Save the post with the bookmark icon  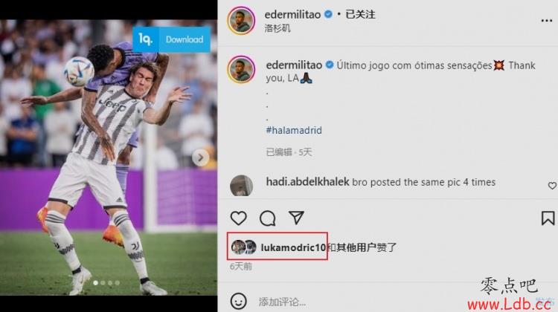click(x=548, y=218)
